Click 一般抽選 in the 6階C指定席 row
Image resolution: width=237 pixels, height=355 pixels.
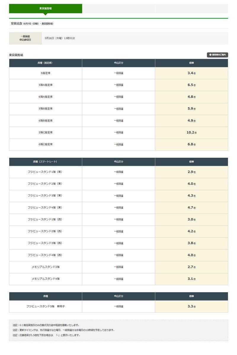(x=118, y=144)
